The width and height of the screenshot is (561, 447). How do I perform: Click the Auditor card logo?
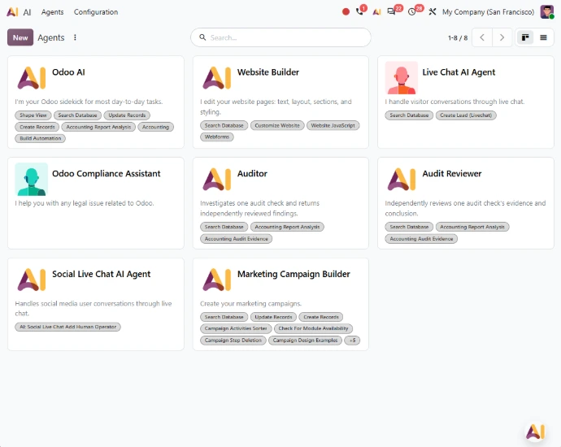pyautogui.click(x=216, y=179)
